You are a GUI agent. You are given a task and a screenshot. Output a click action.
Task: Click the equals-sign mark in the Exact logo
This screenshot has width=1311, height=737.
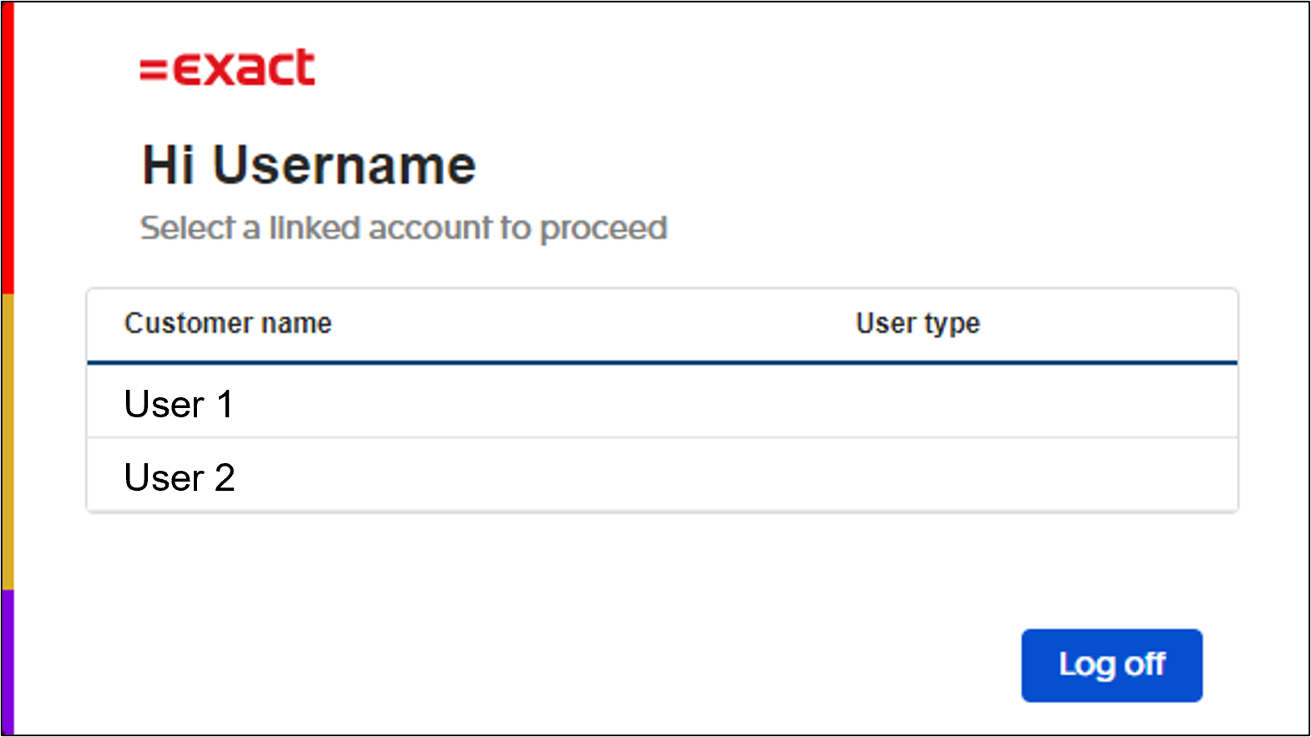(153, 69)
